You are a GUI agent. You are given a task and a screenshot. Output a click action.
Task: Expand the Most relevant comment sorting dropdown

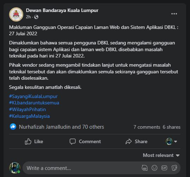tap(161, 155)
